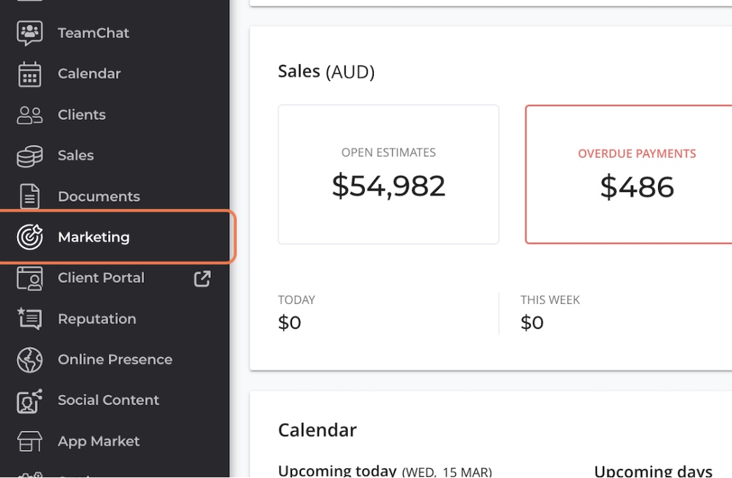Navigate to Sales in sidebar
Image resolution: width=732 pixels, height=478 pixels.
[76, 155]
